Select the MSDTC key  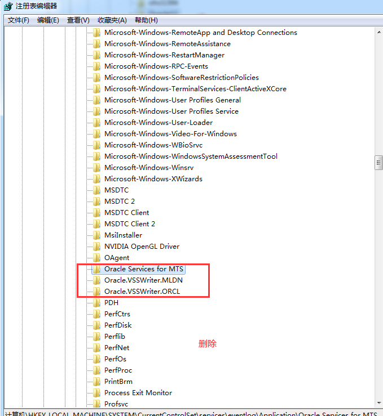point(116,190)
